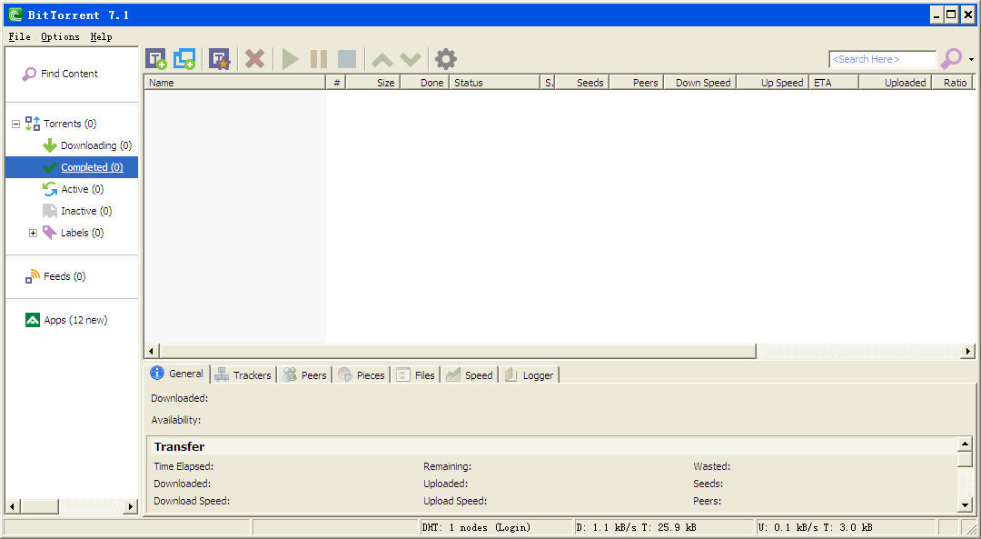Open the Help menu

[x=102, y=37]
